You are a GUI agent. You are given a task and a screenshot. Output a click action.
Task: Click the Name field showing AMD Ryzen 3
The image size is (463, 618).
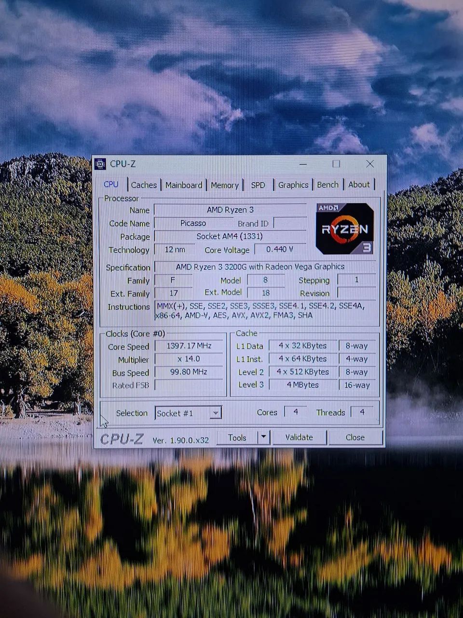[230, 210]
